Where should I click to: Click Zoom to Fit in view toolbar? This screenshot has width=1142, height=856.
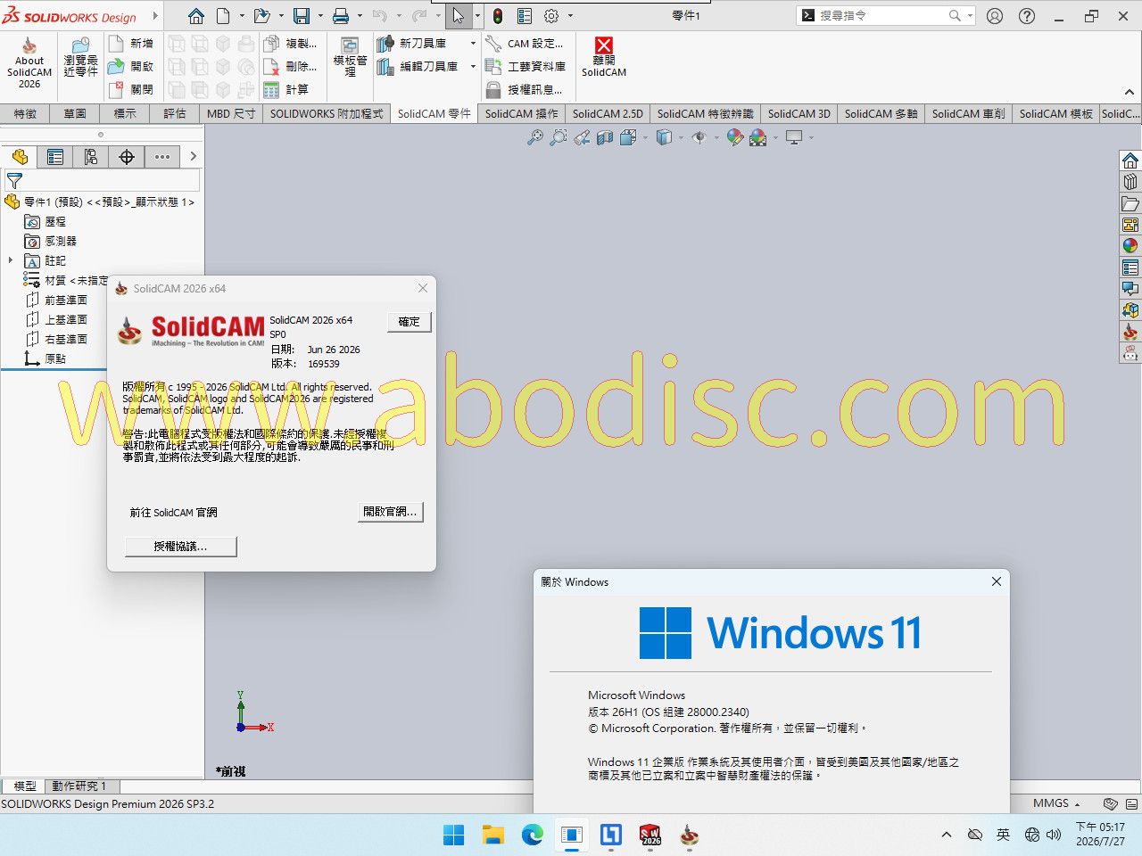click(x=535, y=137)
